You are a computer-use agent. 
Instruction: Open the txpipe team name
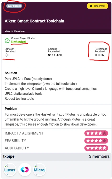click(9, 156)
